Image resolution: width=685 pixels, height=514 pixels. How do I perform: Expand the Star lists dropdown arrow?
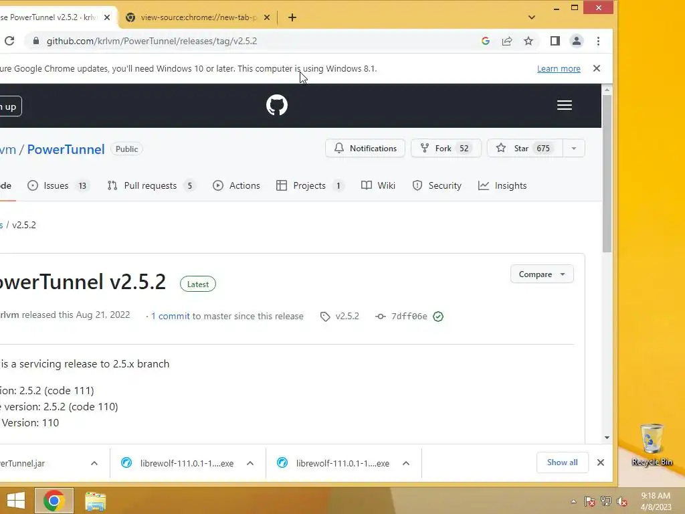574,149
